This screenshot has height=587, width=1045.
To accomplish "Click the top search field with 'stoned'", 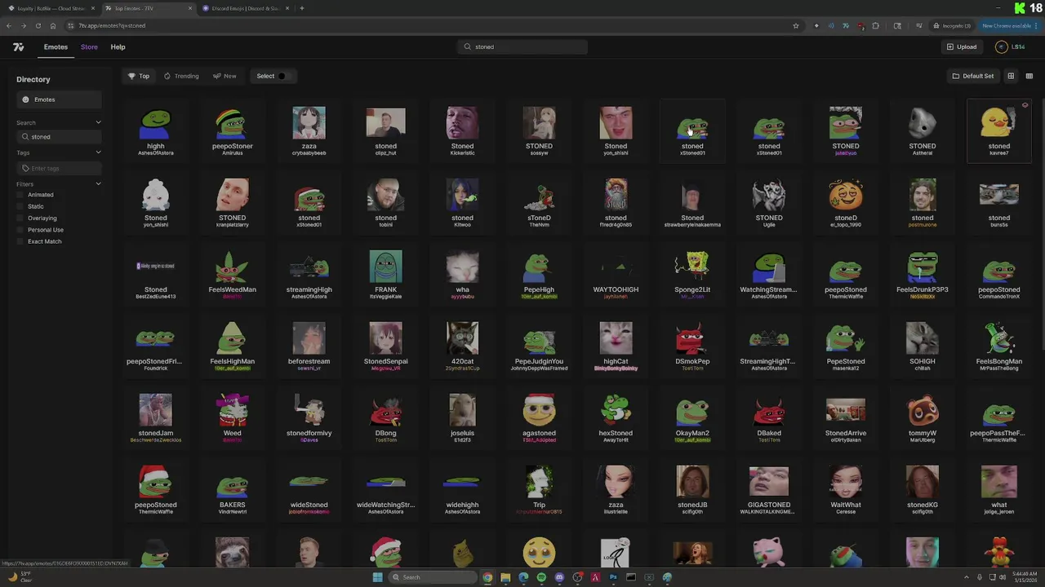I will pos(522,46).
